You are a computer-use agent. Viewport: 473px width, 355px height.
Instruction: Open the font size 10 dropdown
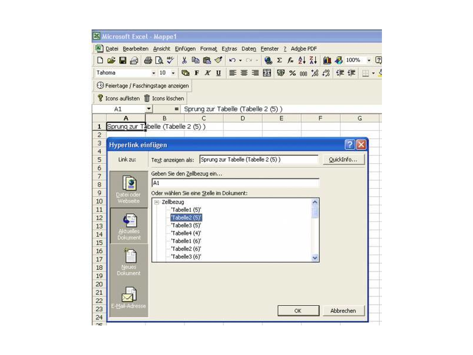pyautogui.click(x=173, y=73)
